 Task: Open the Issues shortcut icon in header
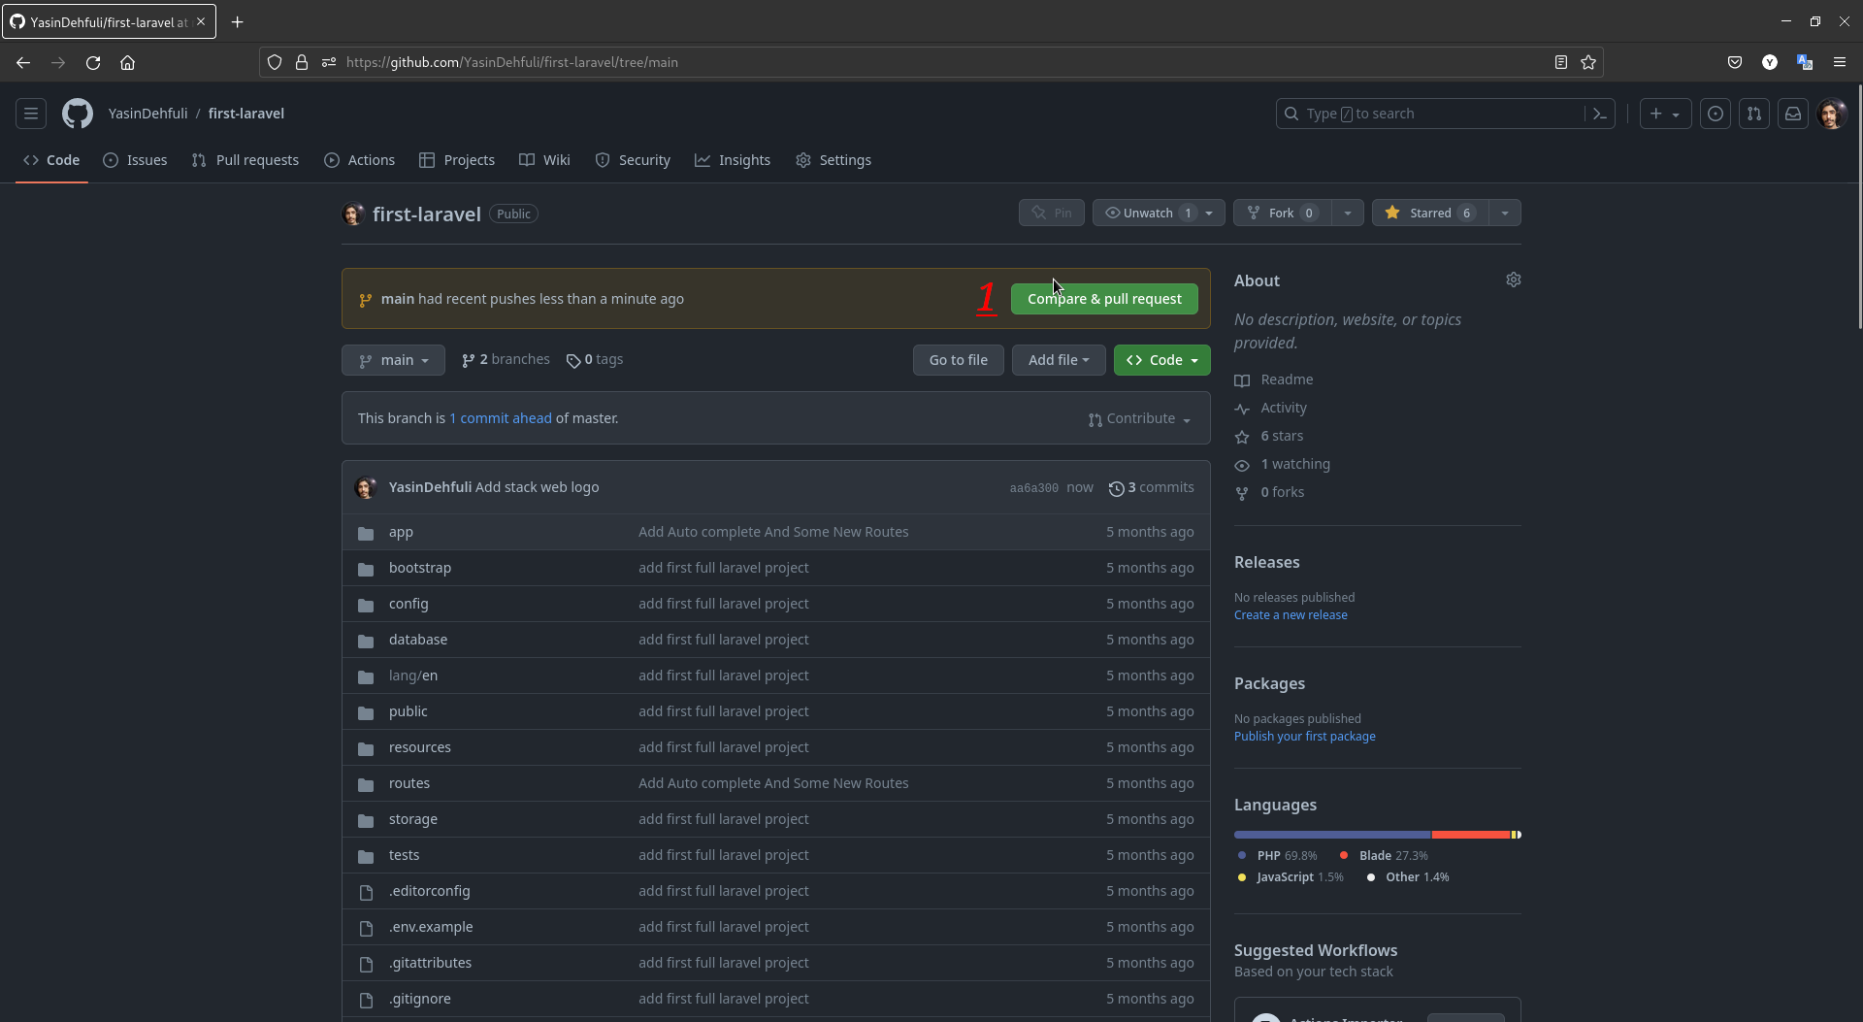pyautogui.click(x=1716, y=114)
